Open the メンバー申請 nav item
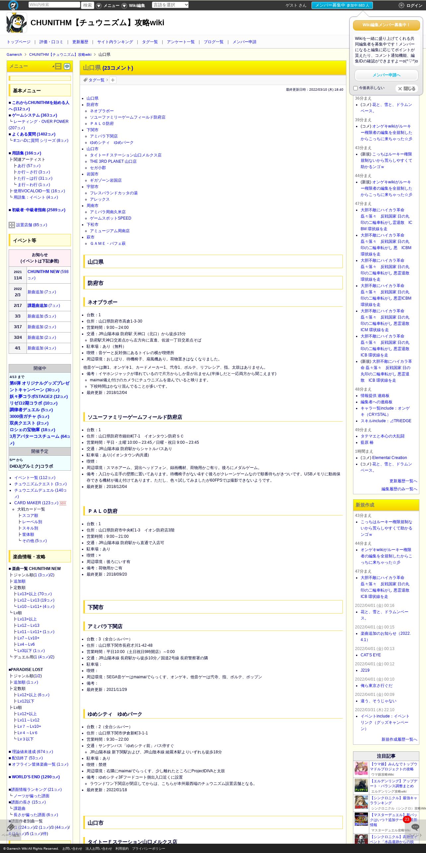 (x=245, y=42)
